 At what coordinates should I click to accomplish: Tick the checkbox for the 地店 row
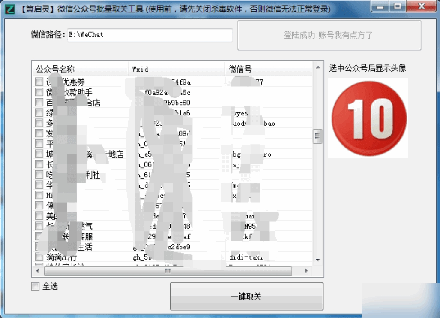(x=39, y=154)
